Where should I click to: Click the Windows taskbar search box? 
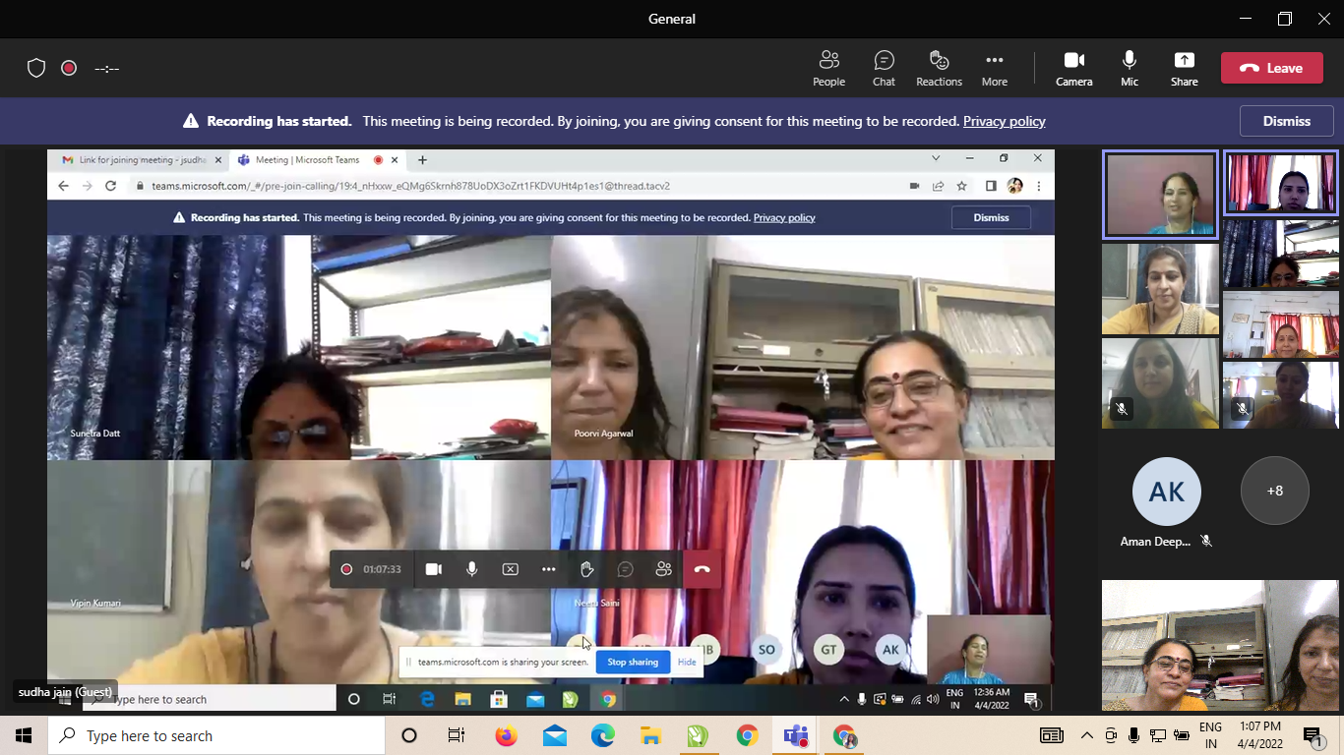[x=216, y=735]
